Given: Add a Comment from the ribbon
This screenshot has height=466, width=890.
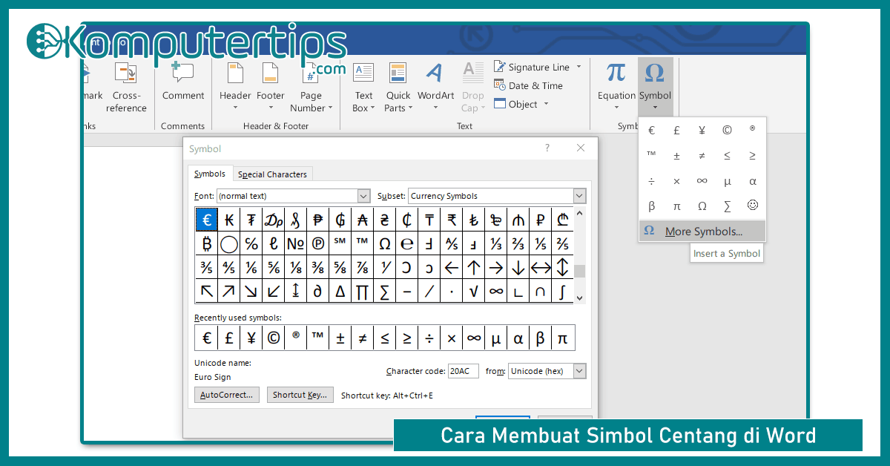Looking at the screenshot, I should click(x=183, y=82).
